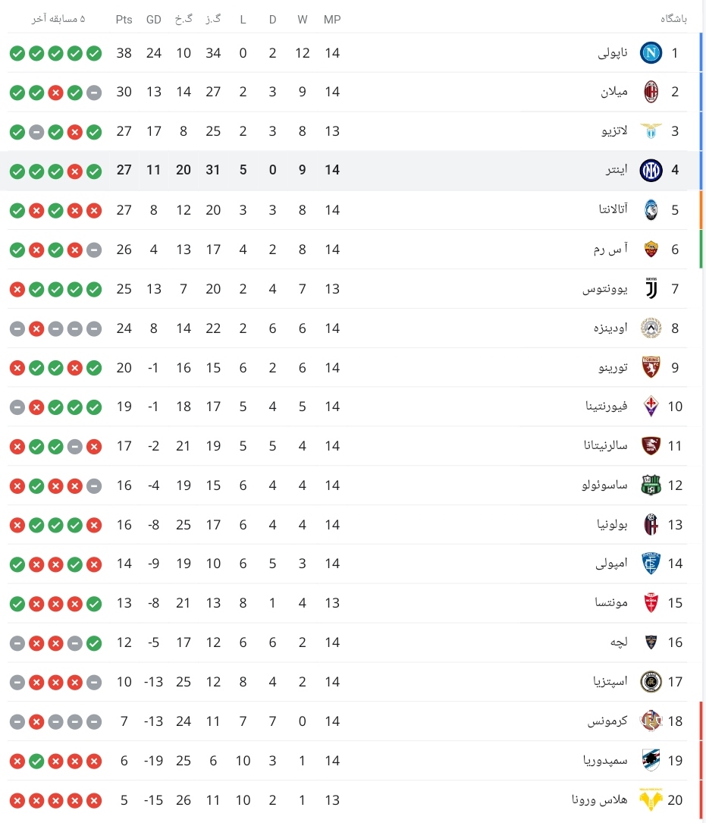This screenshot has height=823, width=706.
Task: Click the Juventus J logo
Action: pos(651,289)
